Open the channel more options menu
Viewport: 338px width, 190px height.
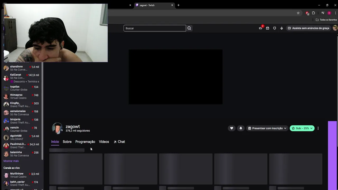tap(318, 128)
